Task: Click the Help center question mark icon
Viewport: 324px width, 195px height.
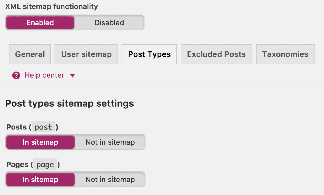Action: pos(16,76)
